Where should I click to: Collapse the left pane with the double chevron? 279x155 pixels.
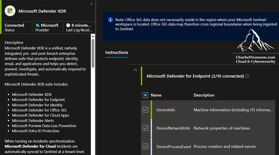pyautogui.click(x=91, y=4)
